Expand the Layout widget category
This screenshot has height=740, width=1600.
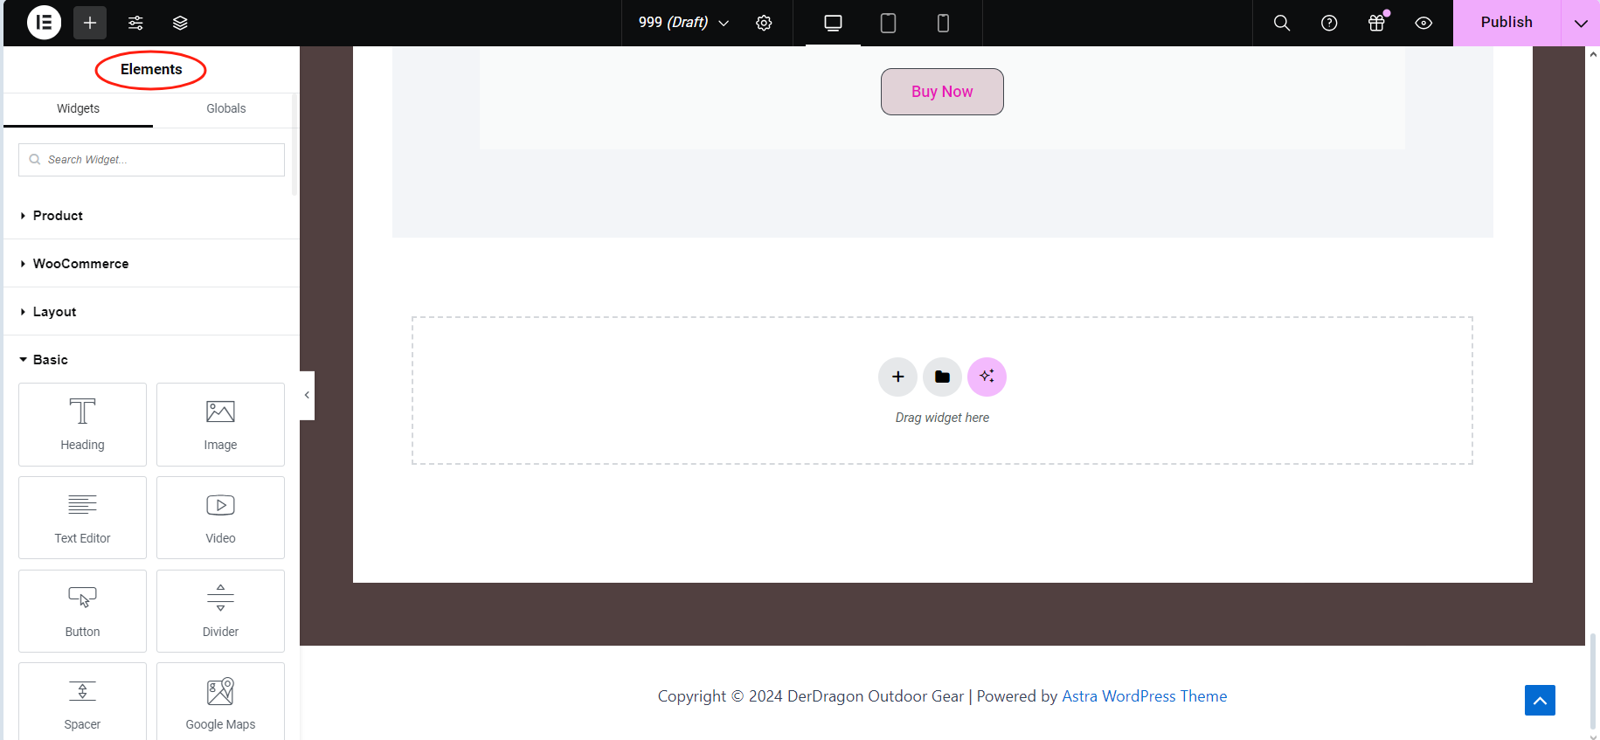tap(151, 311)
